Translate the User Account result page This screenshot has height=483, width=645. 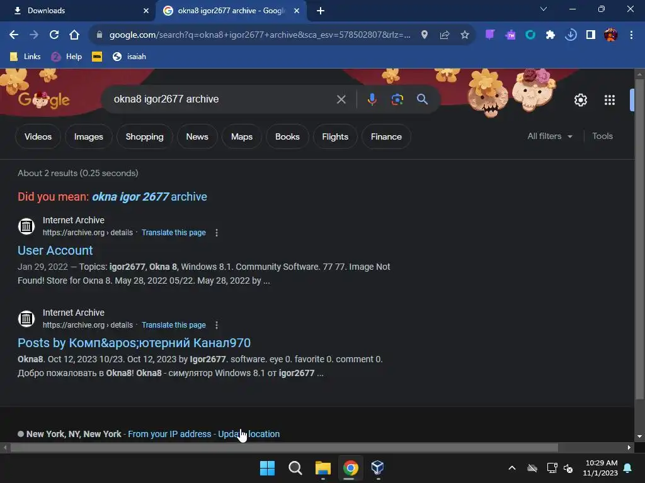click(174, 233)
